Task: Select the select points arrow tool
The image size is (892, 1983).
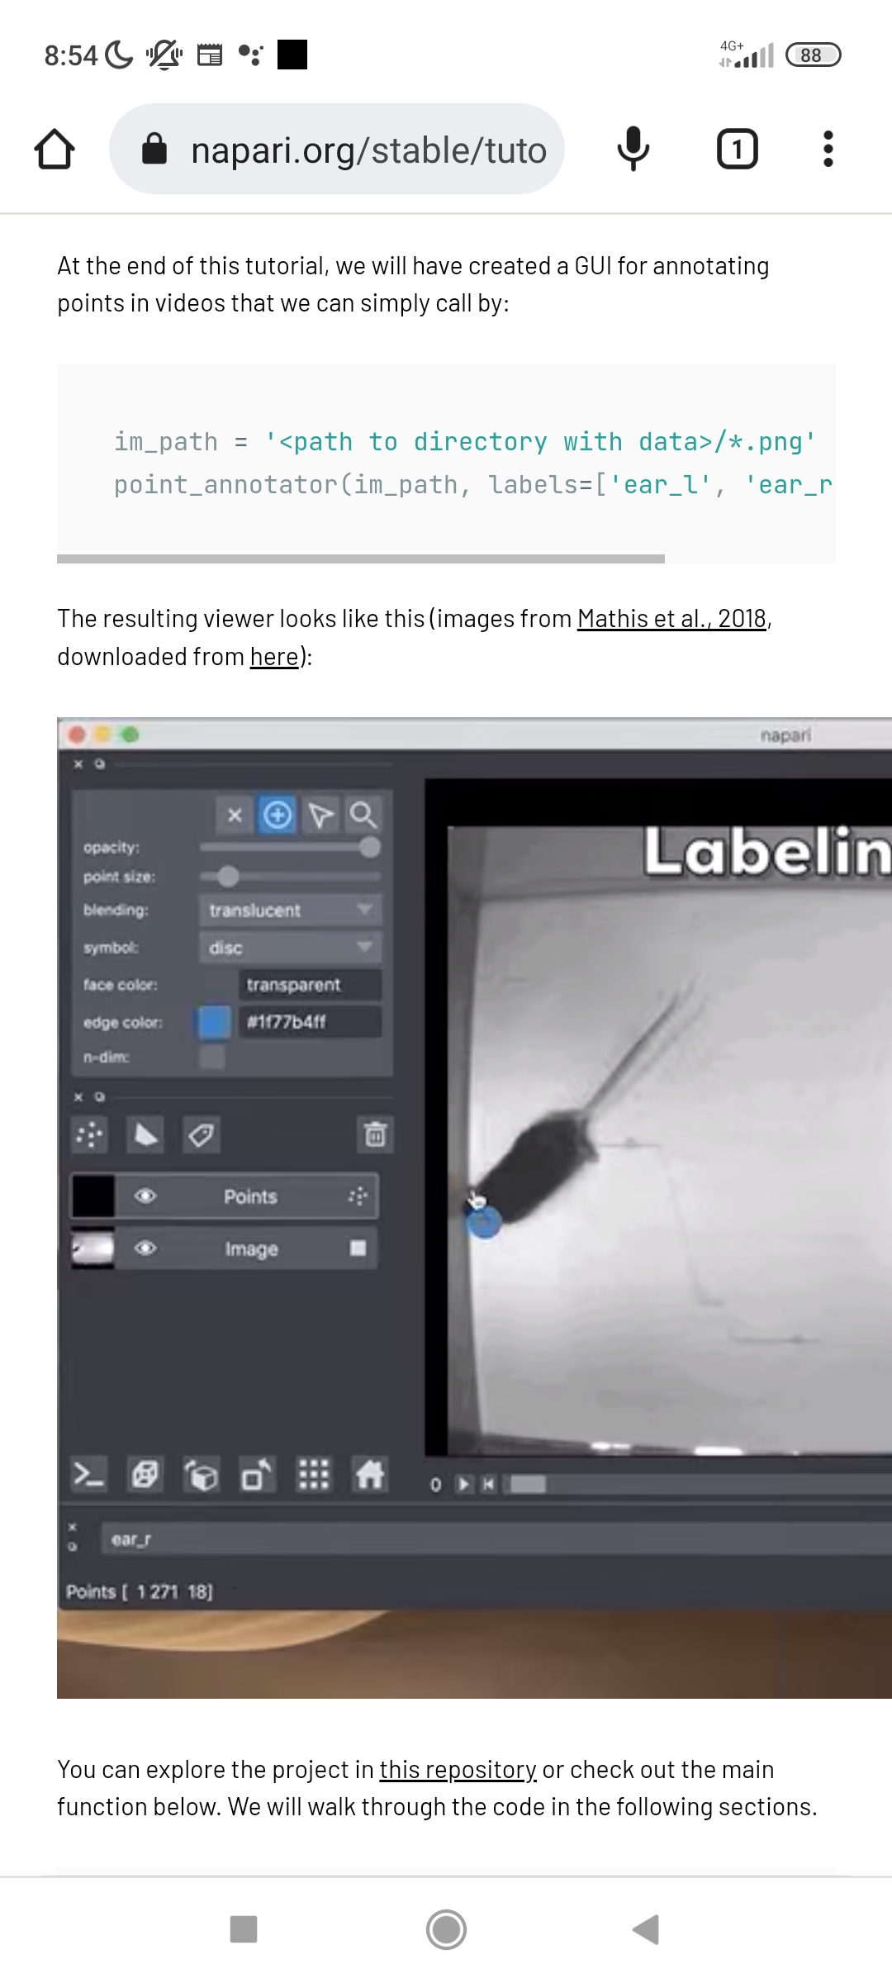Action: coord(321,816)
